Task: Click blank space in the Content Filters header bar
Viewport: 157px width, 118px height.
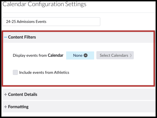Action: [x=94, y=37]
